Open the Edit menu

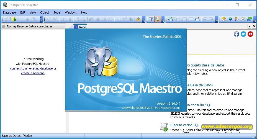[x=23, y=12]
